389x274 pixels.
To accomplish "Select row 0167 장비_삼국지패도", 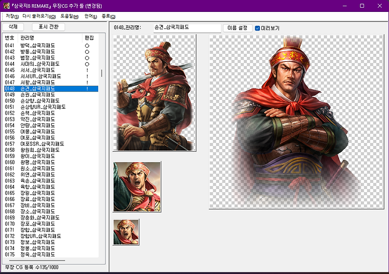I will tap(51, 206).
